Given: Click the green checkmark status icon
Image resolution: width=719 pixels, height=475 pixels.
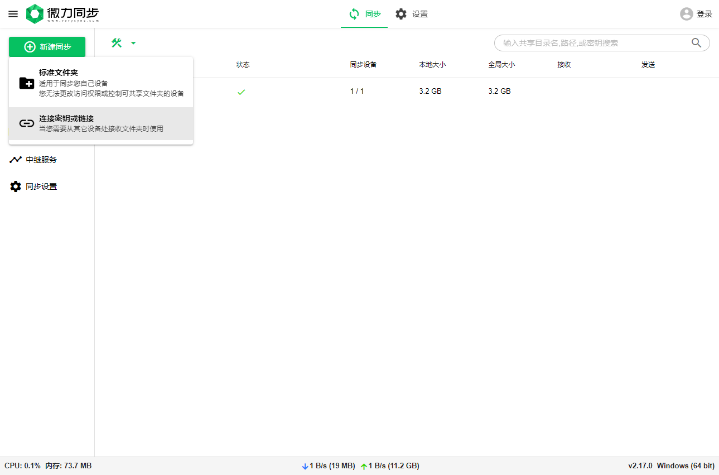Looking at the screenshot, I should (241, 92).
